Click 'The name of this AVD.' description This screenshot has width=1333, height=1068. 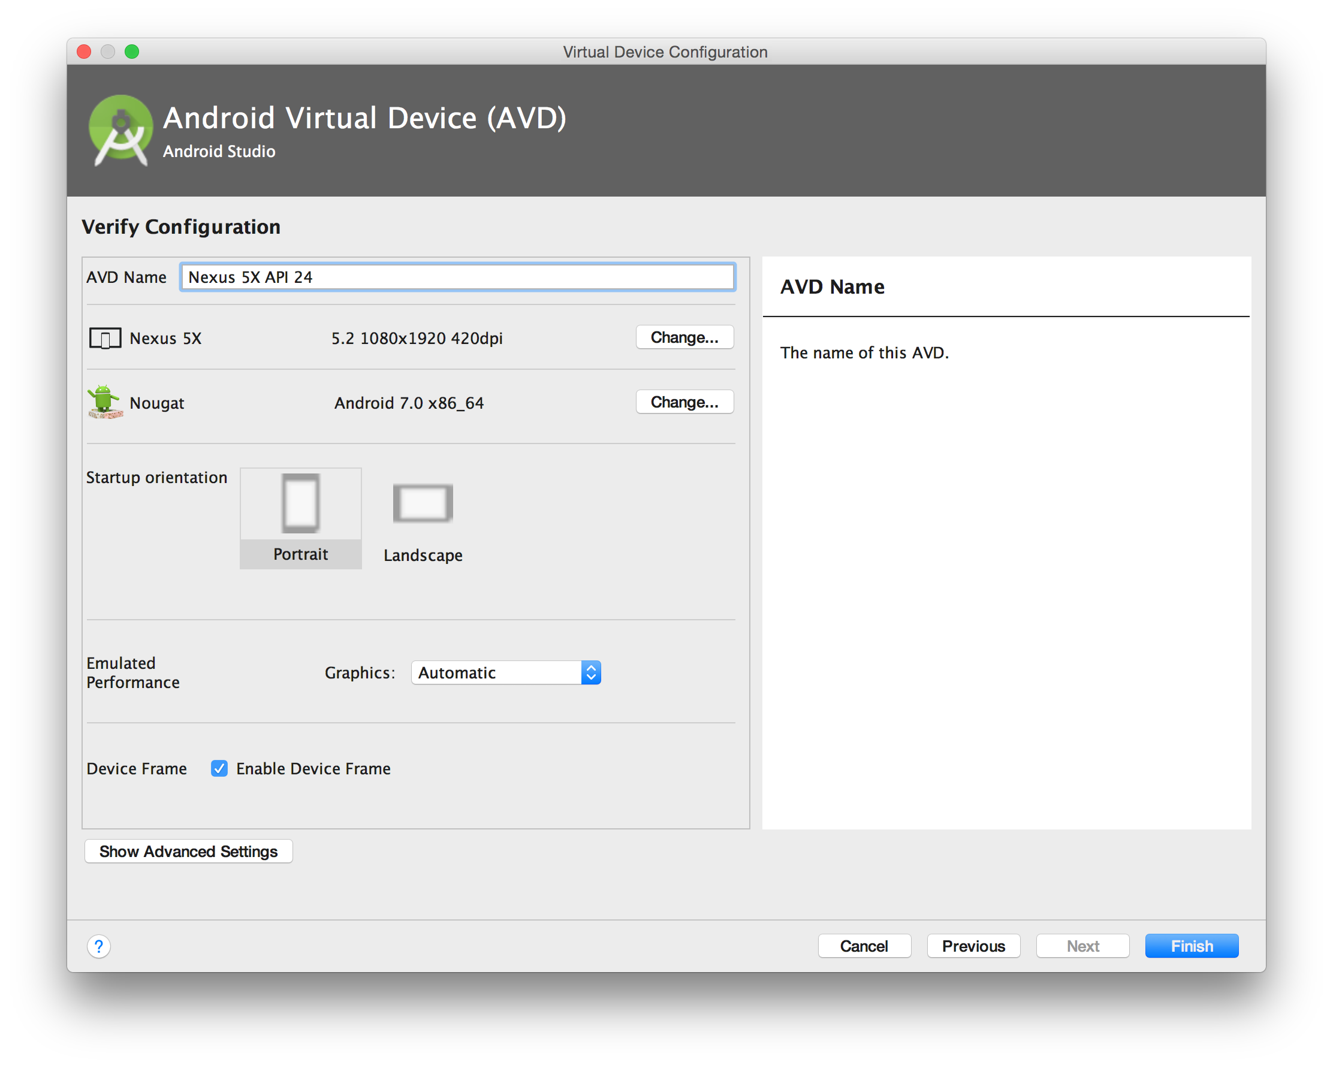coord(864,353)
